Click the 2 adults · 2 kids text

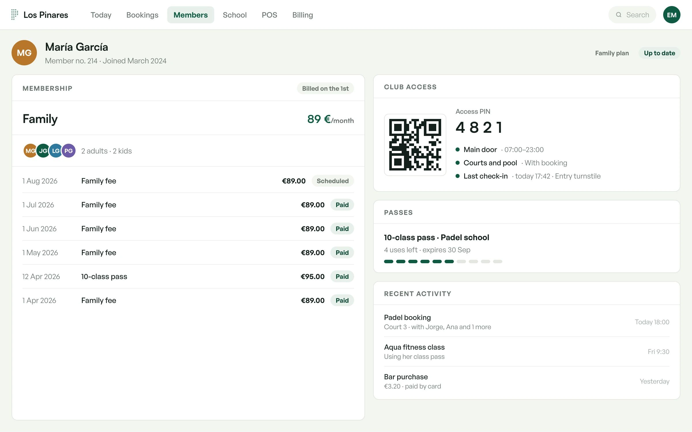[x=106, y=151]
